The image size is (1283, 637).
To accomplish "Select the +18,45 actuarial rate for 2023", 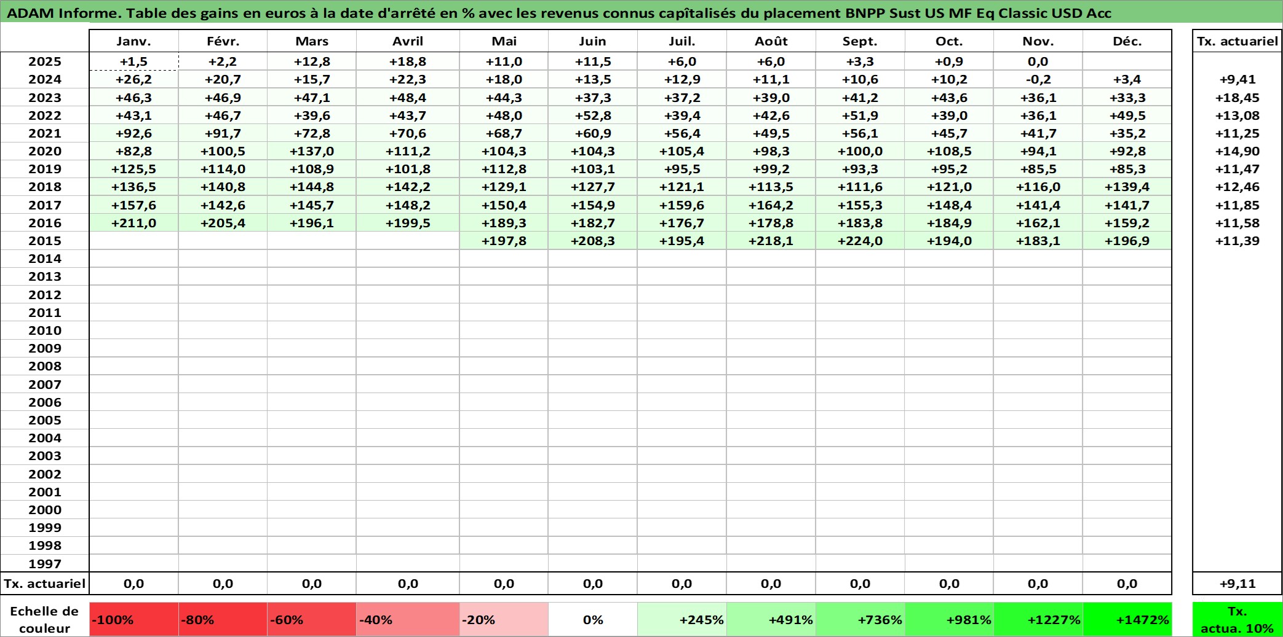I will point(1237,98).
